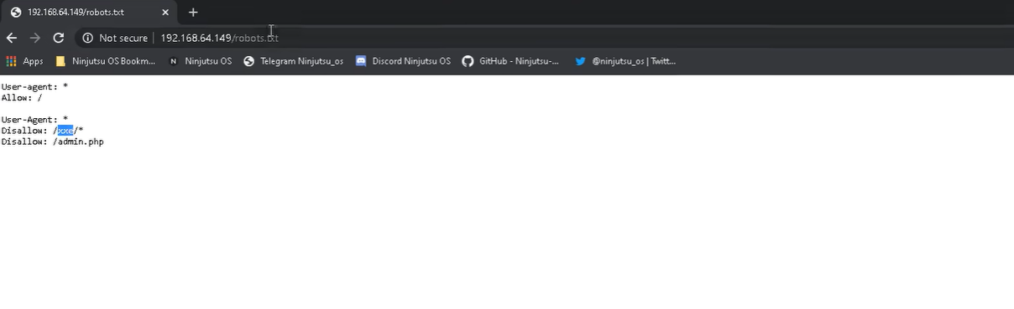Reload the robots.txt page

[x=59, y=38]
